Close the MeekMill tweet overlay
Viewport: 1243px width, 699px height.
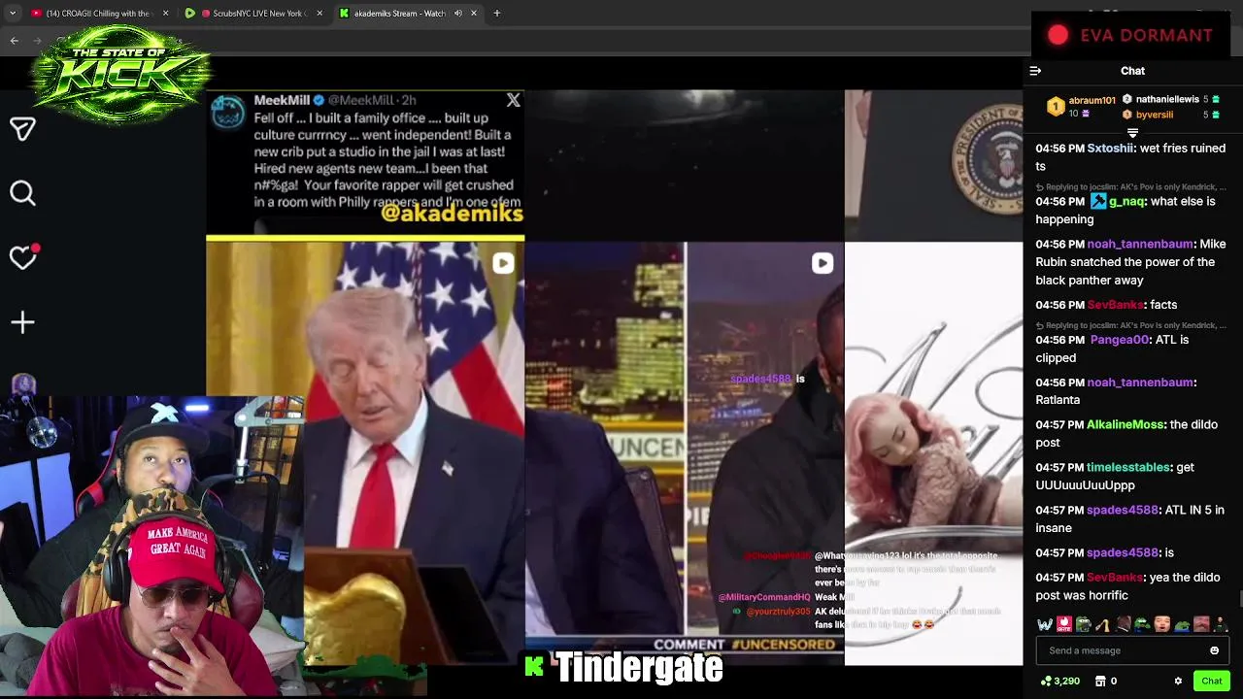pyautogui.click(x=513, y=100)
